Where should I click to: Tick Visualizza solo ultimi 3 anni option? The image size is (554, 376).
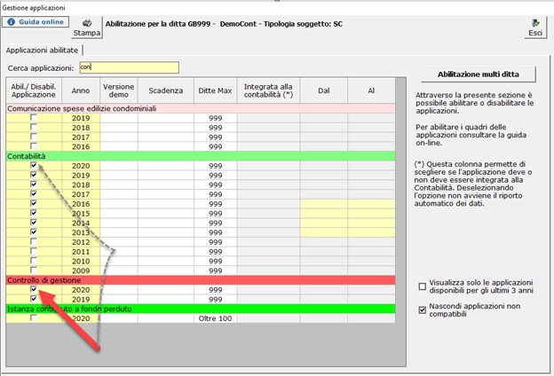(423, 286)
